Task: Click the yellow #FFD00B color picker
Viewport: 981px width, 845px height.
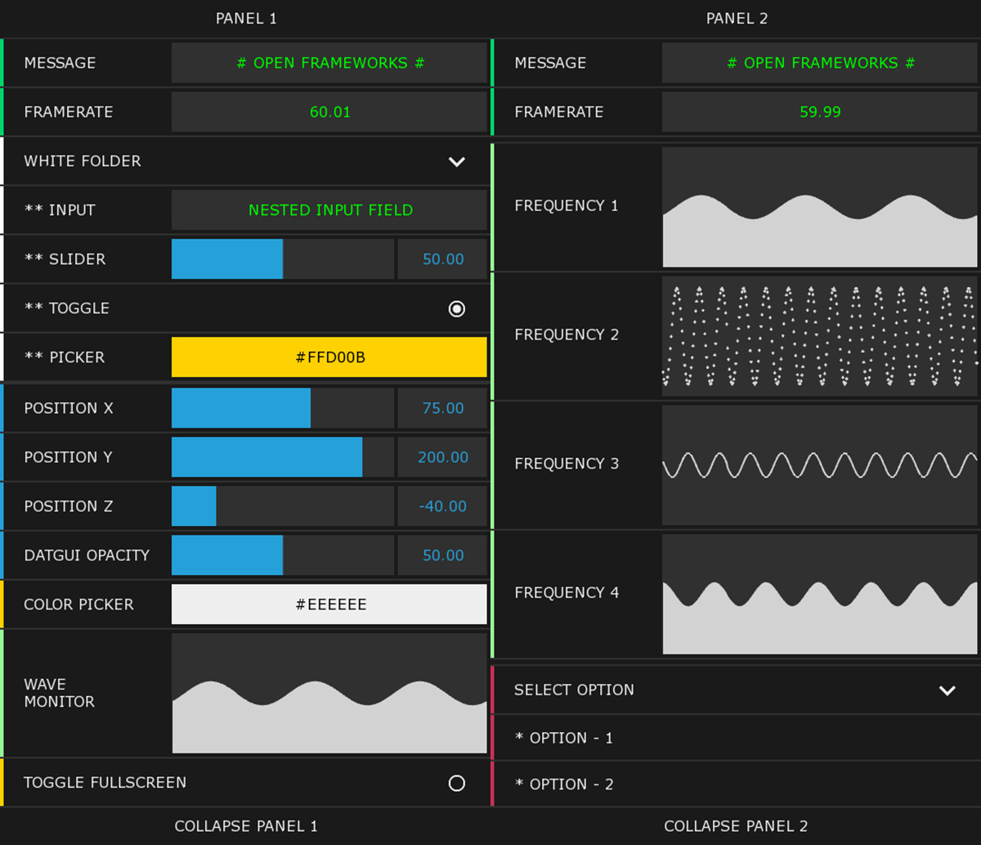Action: [329, 357]
